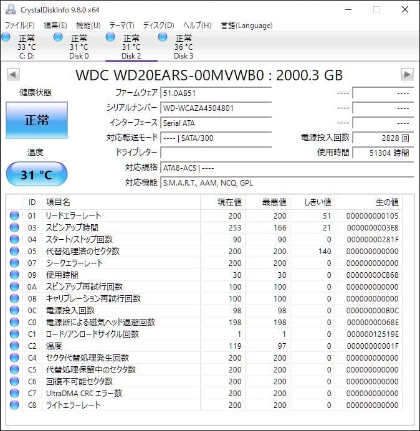This screenshot has width=420, height=431.
Task: Click raw value 000000000105
Action: tap(373, 215)
